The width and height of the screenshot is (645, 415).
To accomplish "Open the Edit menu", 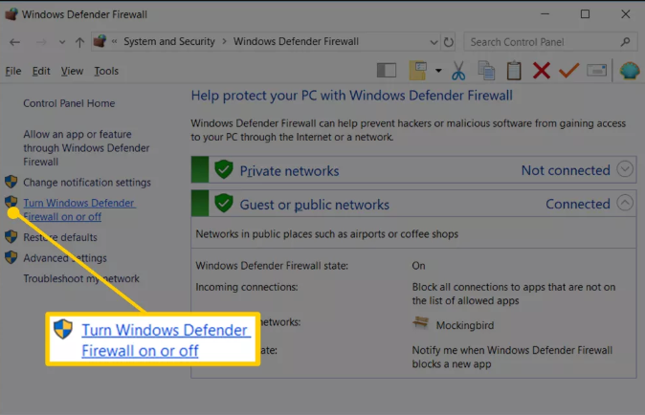I will coord(41,71).
